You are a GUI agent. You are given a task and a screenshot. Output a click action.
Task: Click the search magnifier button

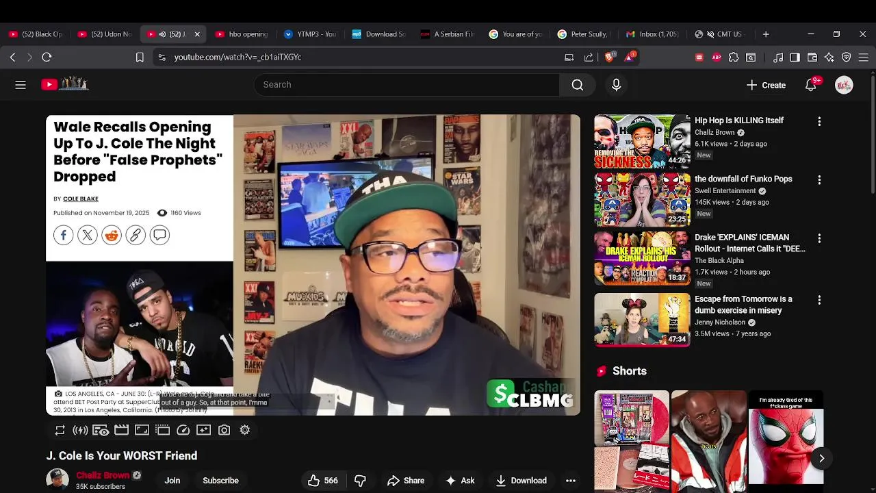click(x=578, y=85)
